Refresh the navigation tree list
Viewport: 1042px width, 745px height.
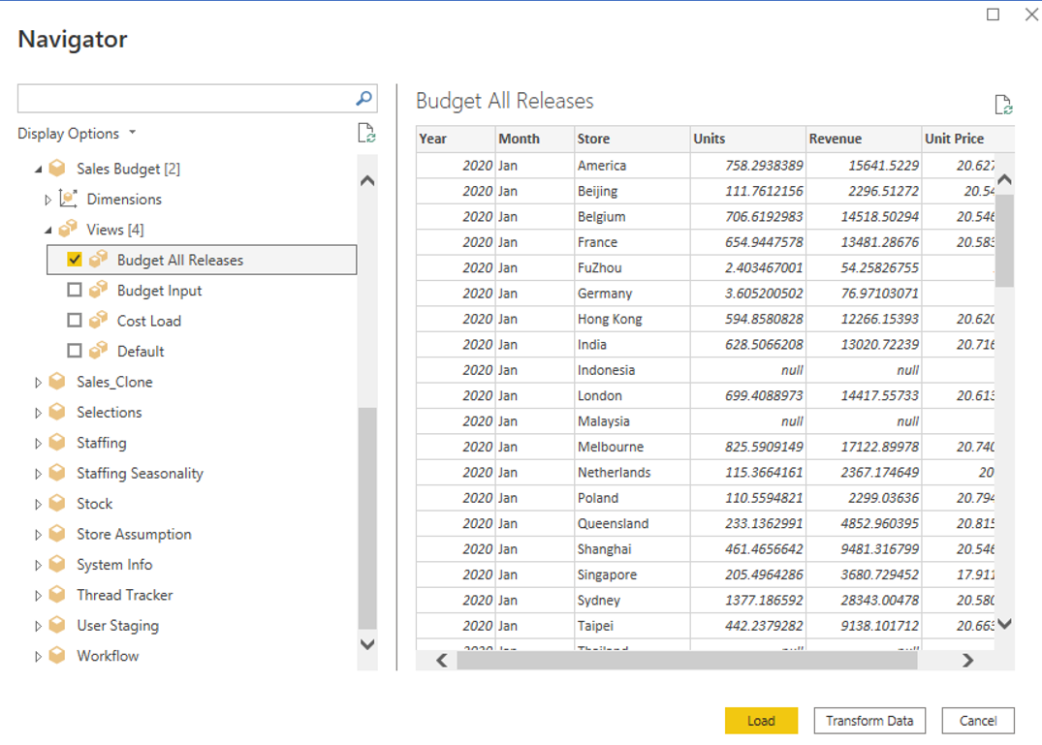366,133
